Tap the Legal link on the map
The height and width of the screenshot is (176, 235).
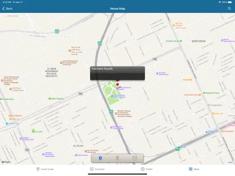click(x=230, y=162)
